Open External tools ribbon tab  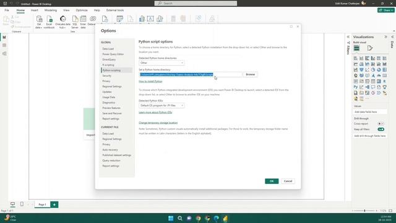(115, 10)
